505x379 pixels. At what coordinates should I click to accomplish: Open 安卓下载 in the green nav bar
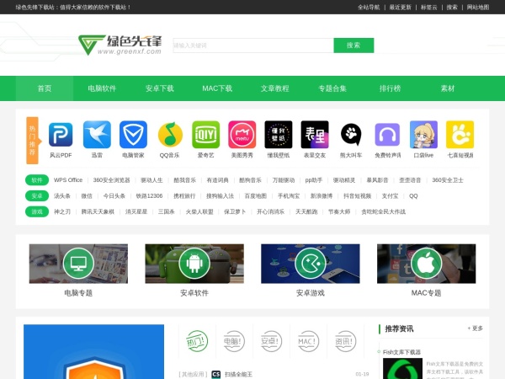159,88
